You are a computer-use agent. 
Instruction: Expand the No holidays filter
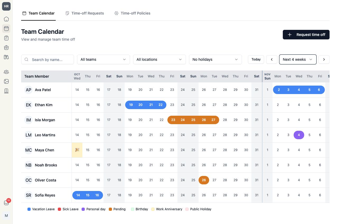(215, 59)
